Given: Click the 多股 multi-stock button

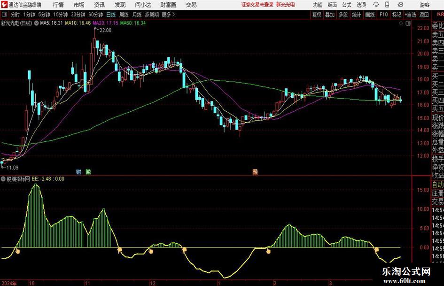Looking at the screenshot, I should (343, 15).
